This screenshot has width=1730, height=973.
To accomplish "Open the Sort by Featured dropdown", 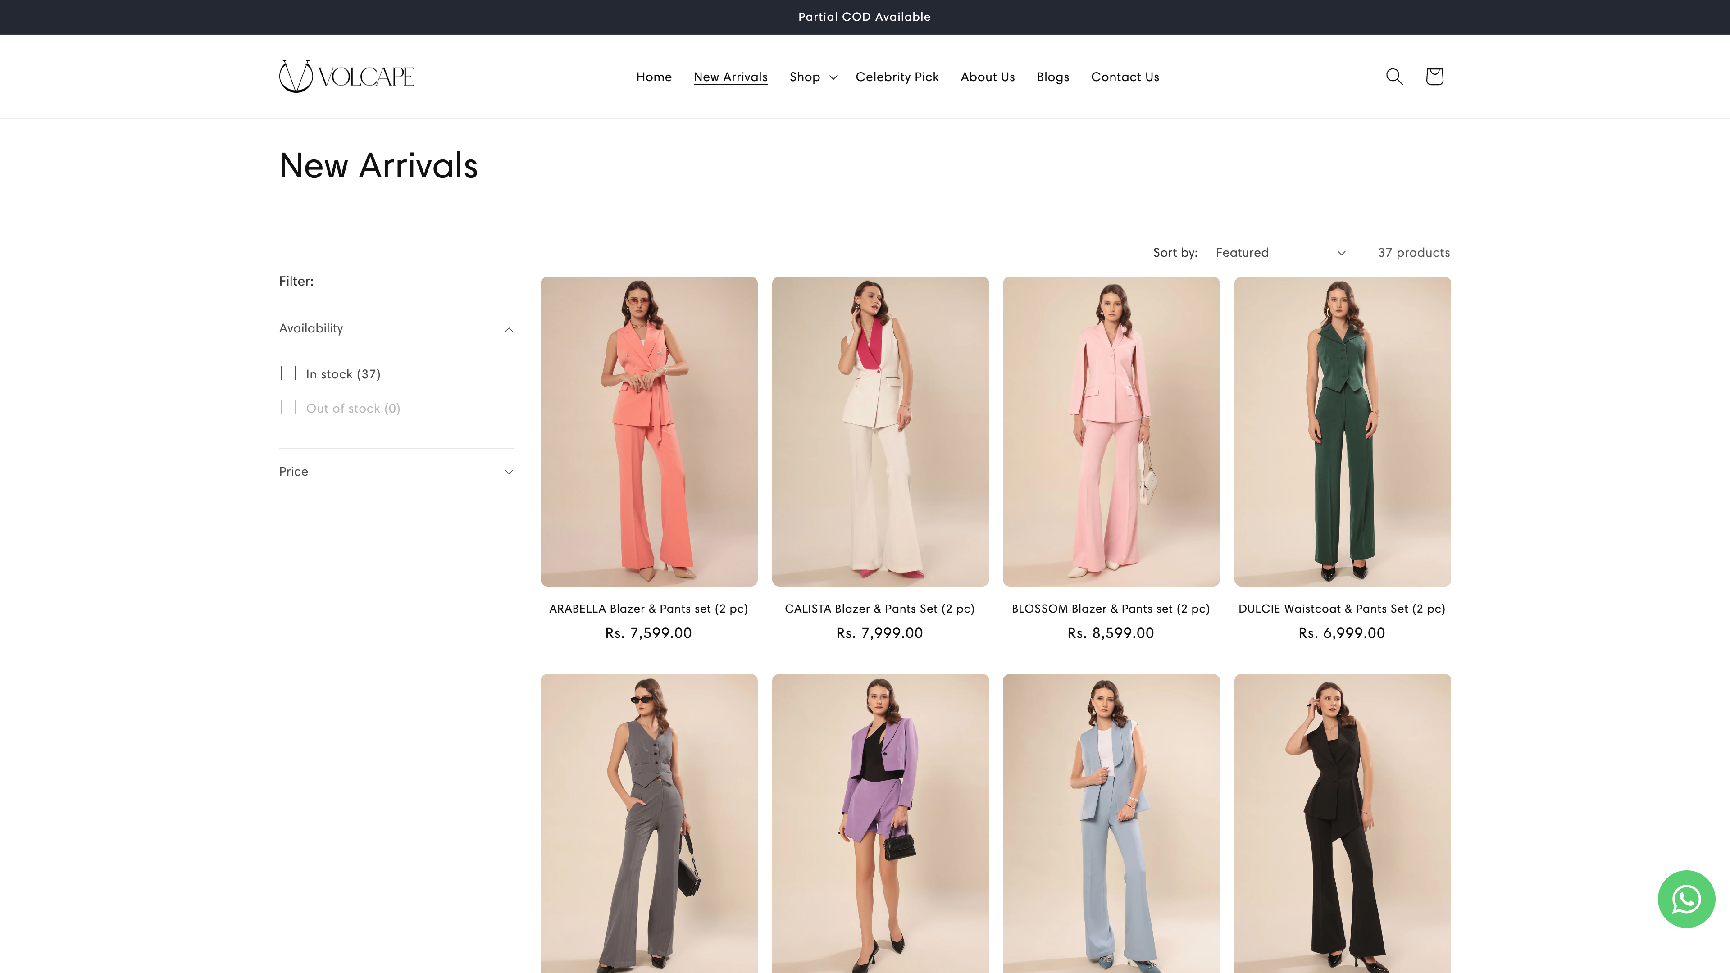I will [x=1280, y=252].
